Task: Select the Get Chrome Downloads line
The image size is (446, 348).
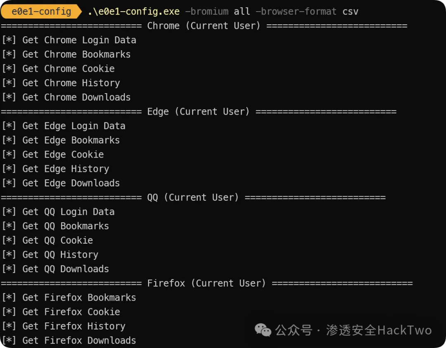Action: [66, 97]
